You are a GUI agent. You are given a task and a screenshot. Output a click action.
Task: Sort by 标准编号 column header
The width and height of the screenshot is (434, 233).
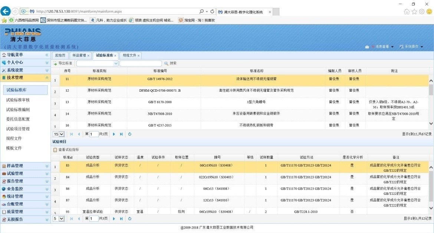(160, 71)
